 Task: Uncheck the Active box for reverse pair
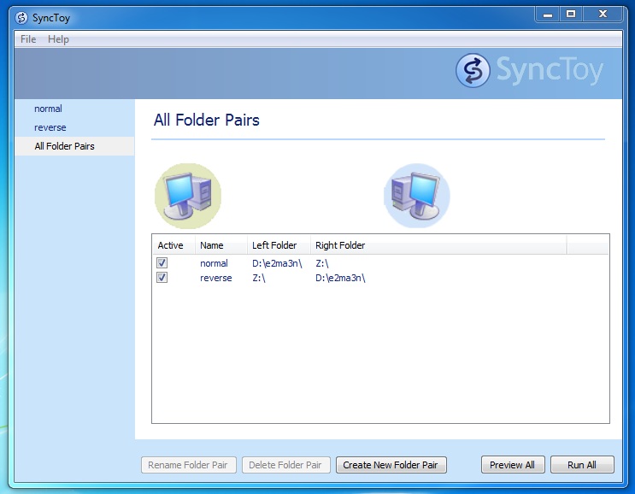pos(162,278)
